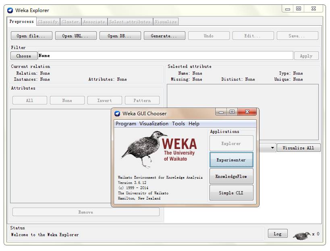Open the Program menu in GUI Chooser
The height and width of the screenshot is (251, 330).
pos(126,124)
